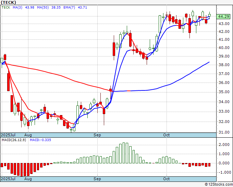The width and height of the screenshot is (233, 187).
Task: Click the 0.000 MACD axis label
Action: [x=224, y=163]
